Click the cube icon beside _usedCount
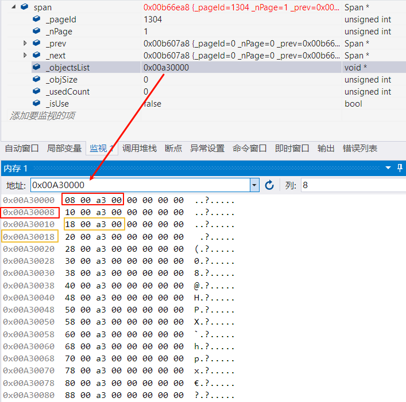 [37, 92]
